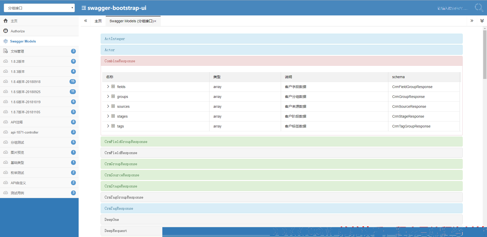Expand the DeepOne model panel
This screenshot has height=237, width=487.
pyautogui.click(x=282, y=220)
